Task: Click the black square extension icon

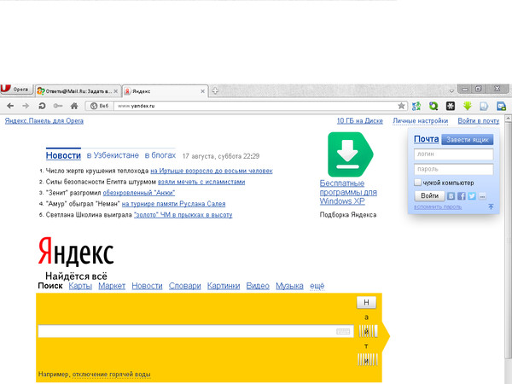Action: coord(451,106)
